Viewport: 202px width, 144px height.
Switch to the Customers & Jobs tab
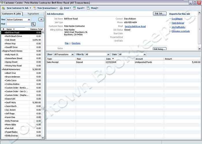pyautogui.click(x=12, y=14)
